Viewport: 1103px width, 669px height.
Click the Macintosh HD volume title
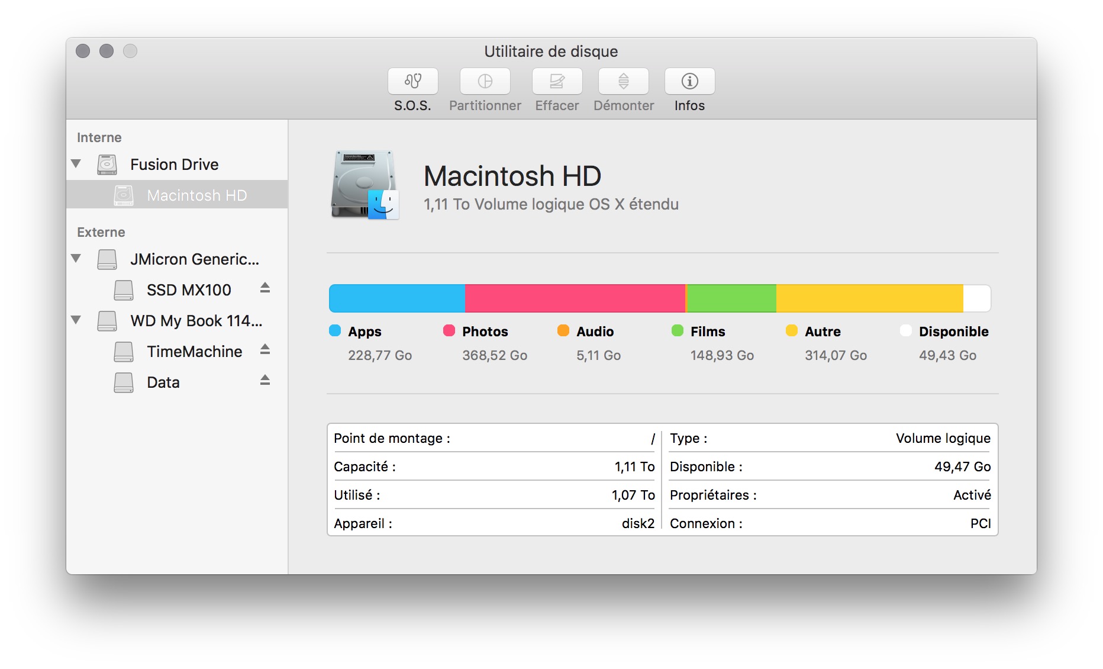(512, 176)
